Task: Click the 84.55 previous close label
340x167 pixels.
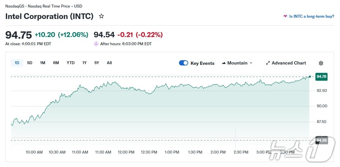Action: click(321, 140)
